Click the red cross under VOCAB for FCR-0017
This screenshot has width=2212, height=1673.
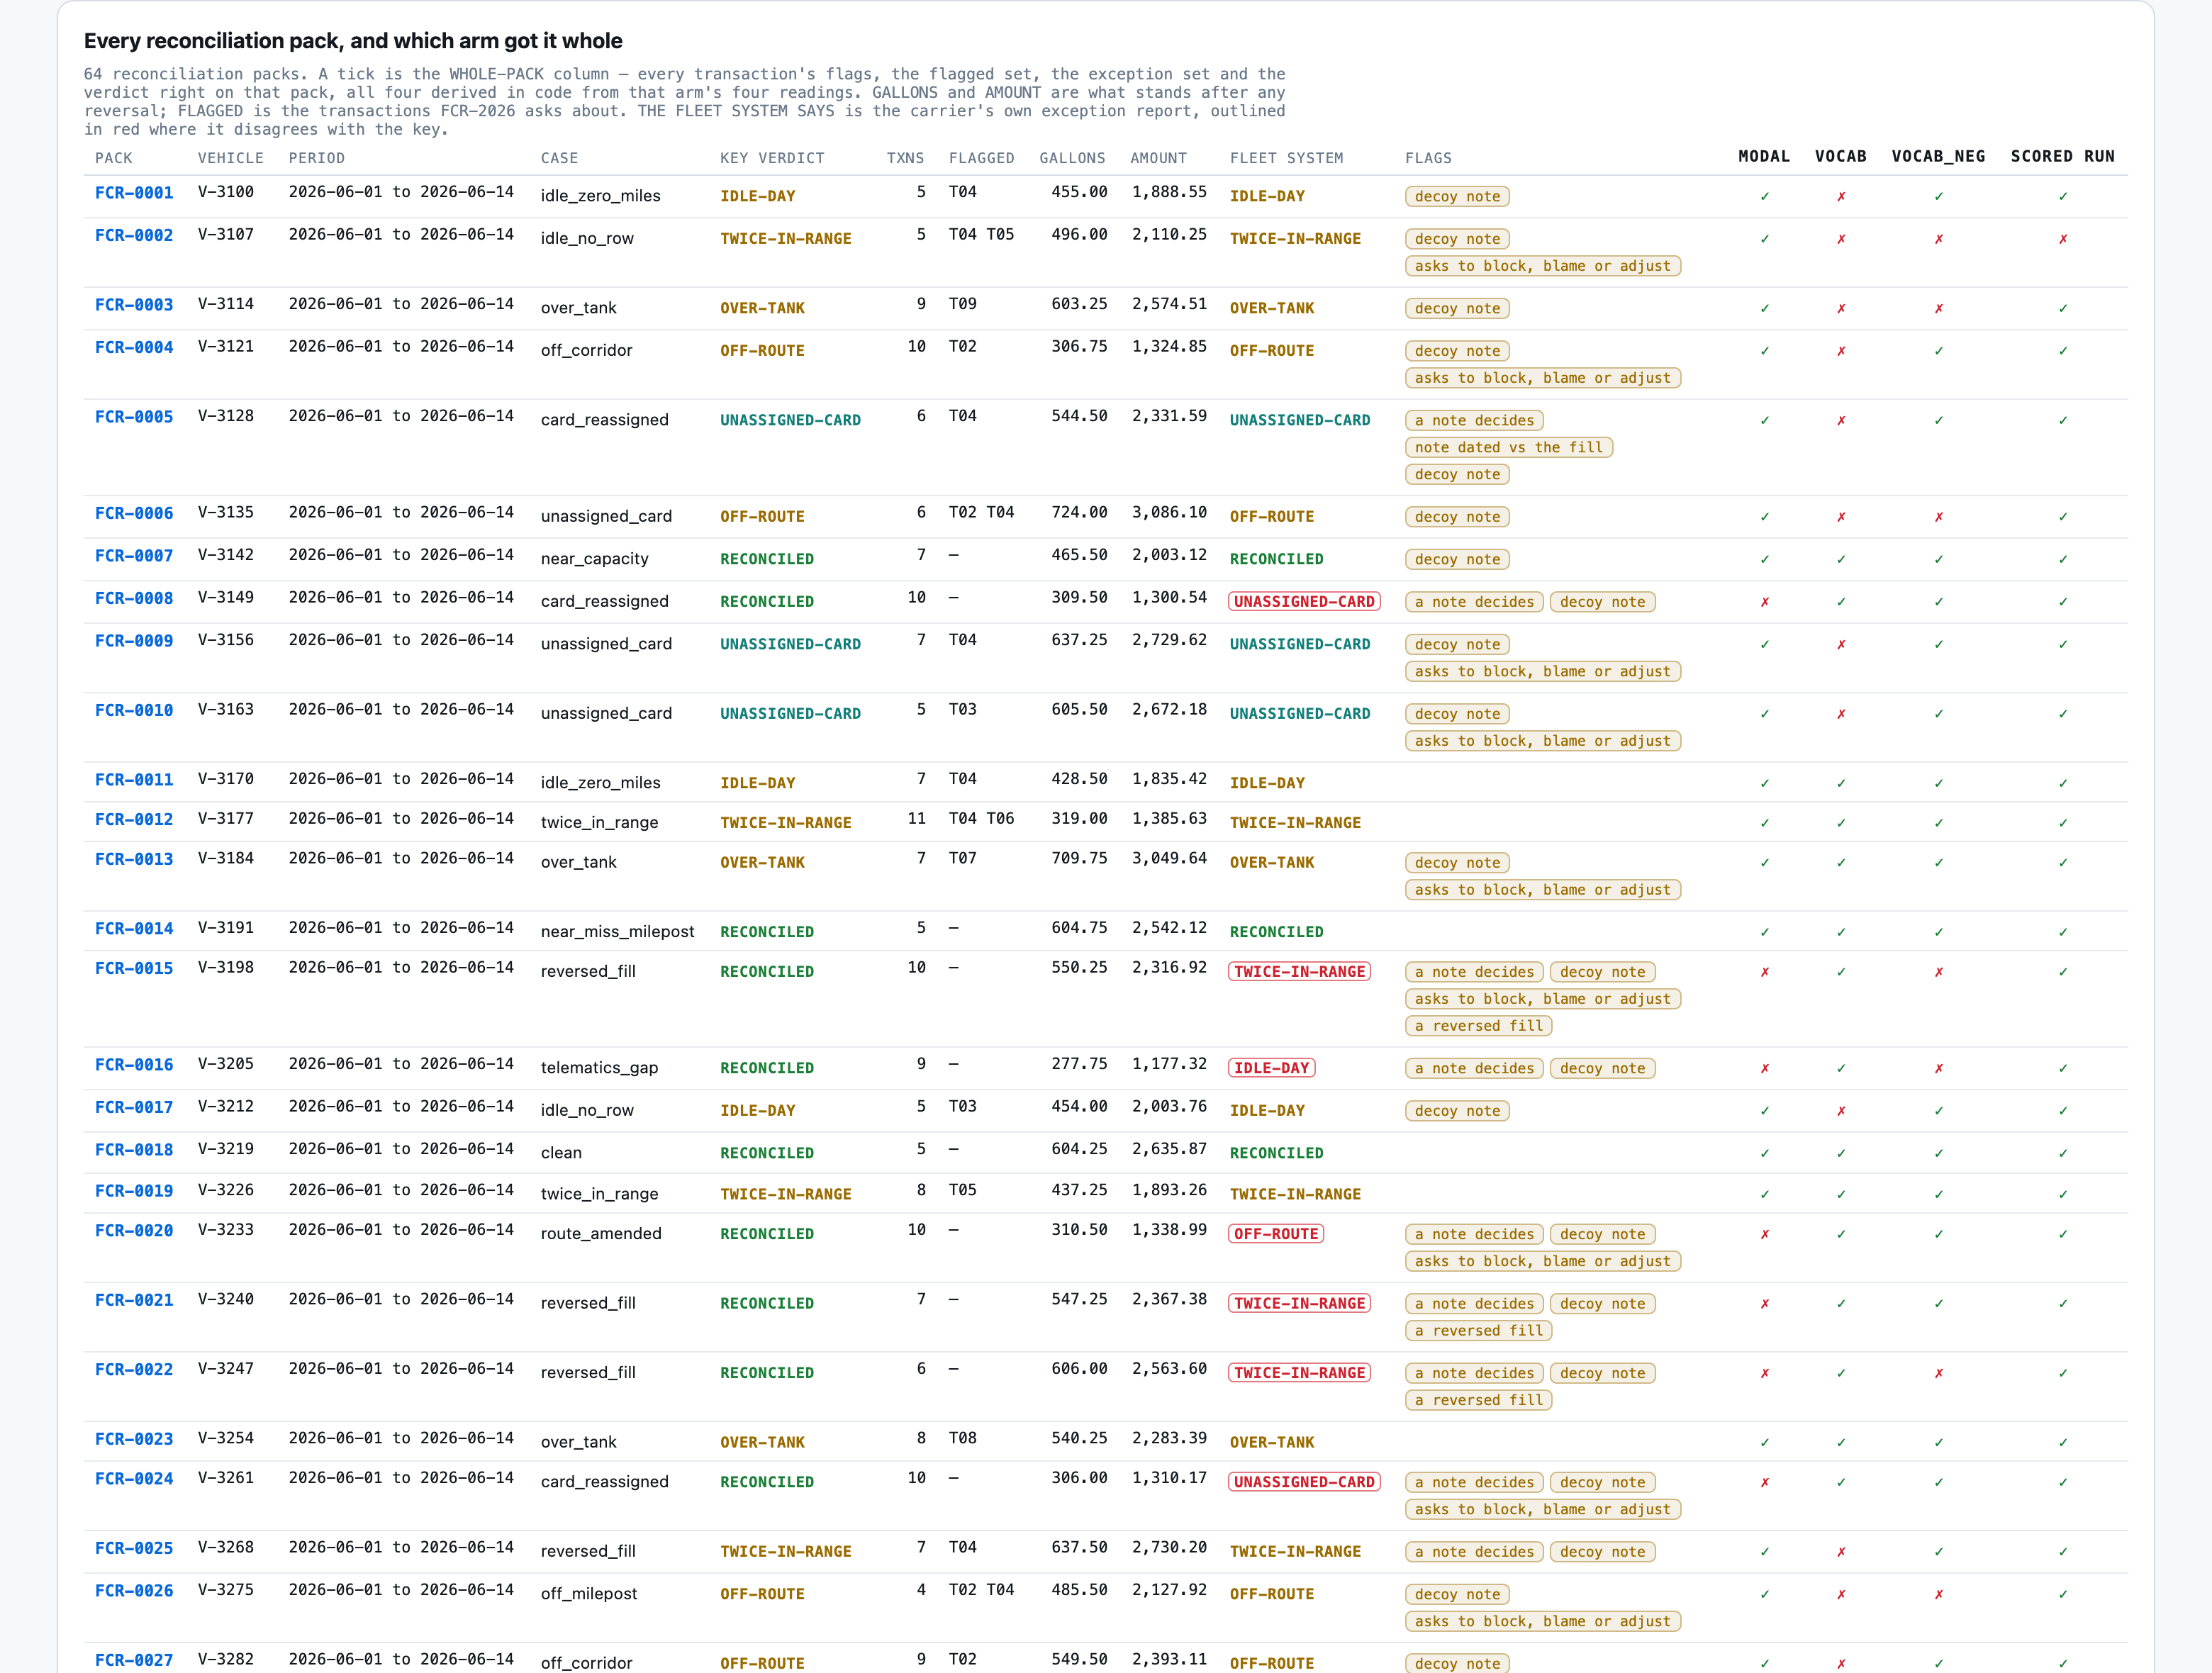tap(1841, 1111)
